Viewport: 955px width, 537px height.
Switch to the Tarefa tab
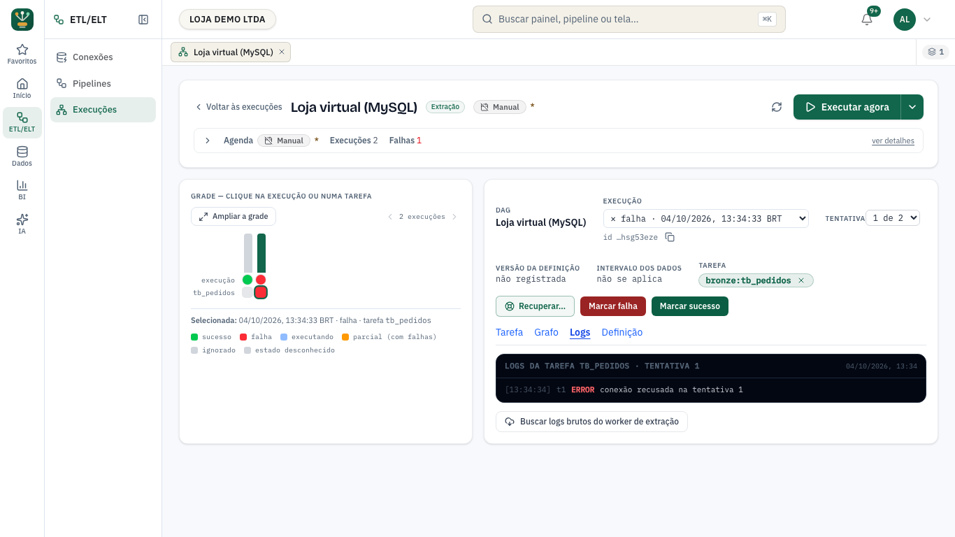509,332
